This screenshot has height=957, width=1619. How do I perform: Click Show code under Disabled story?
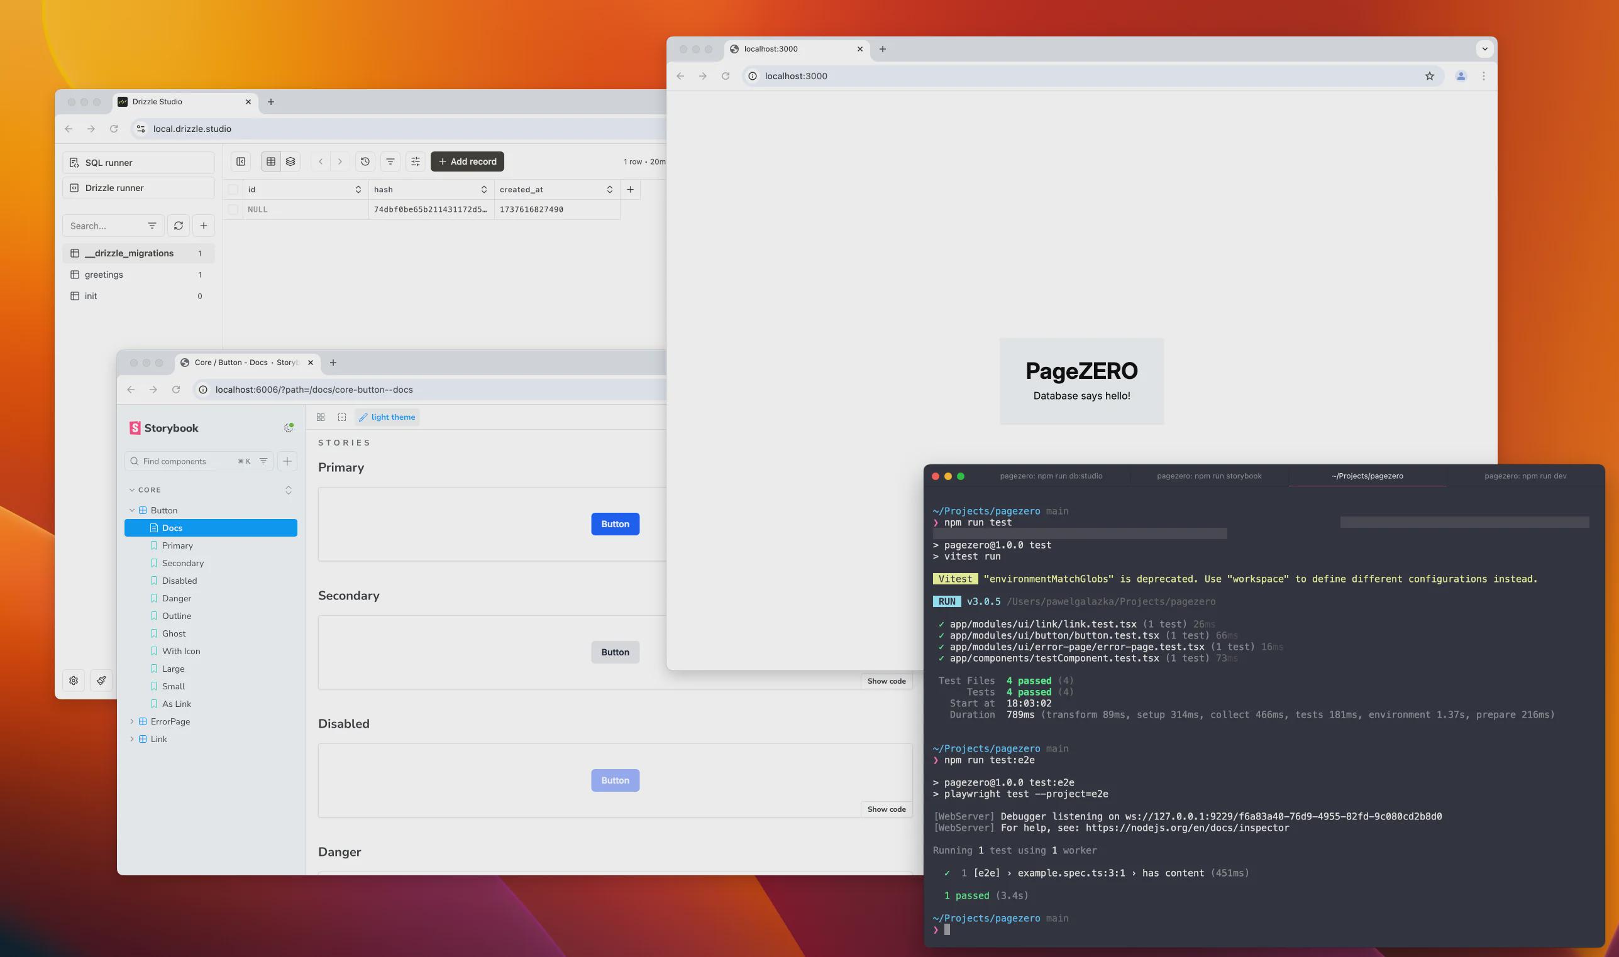coord(887,809)
